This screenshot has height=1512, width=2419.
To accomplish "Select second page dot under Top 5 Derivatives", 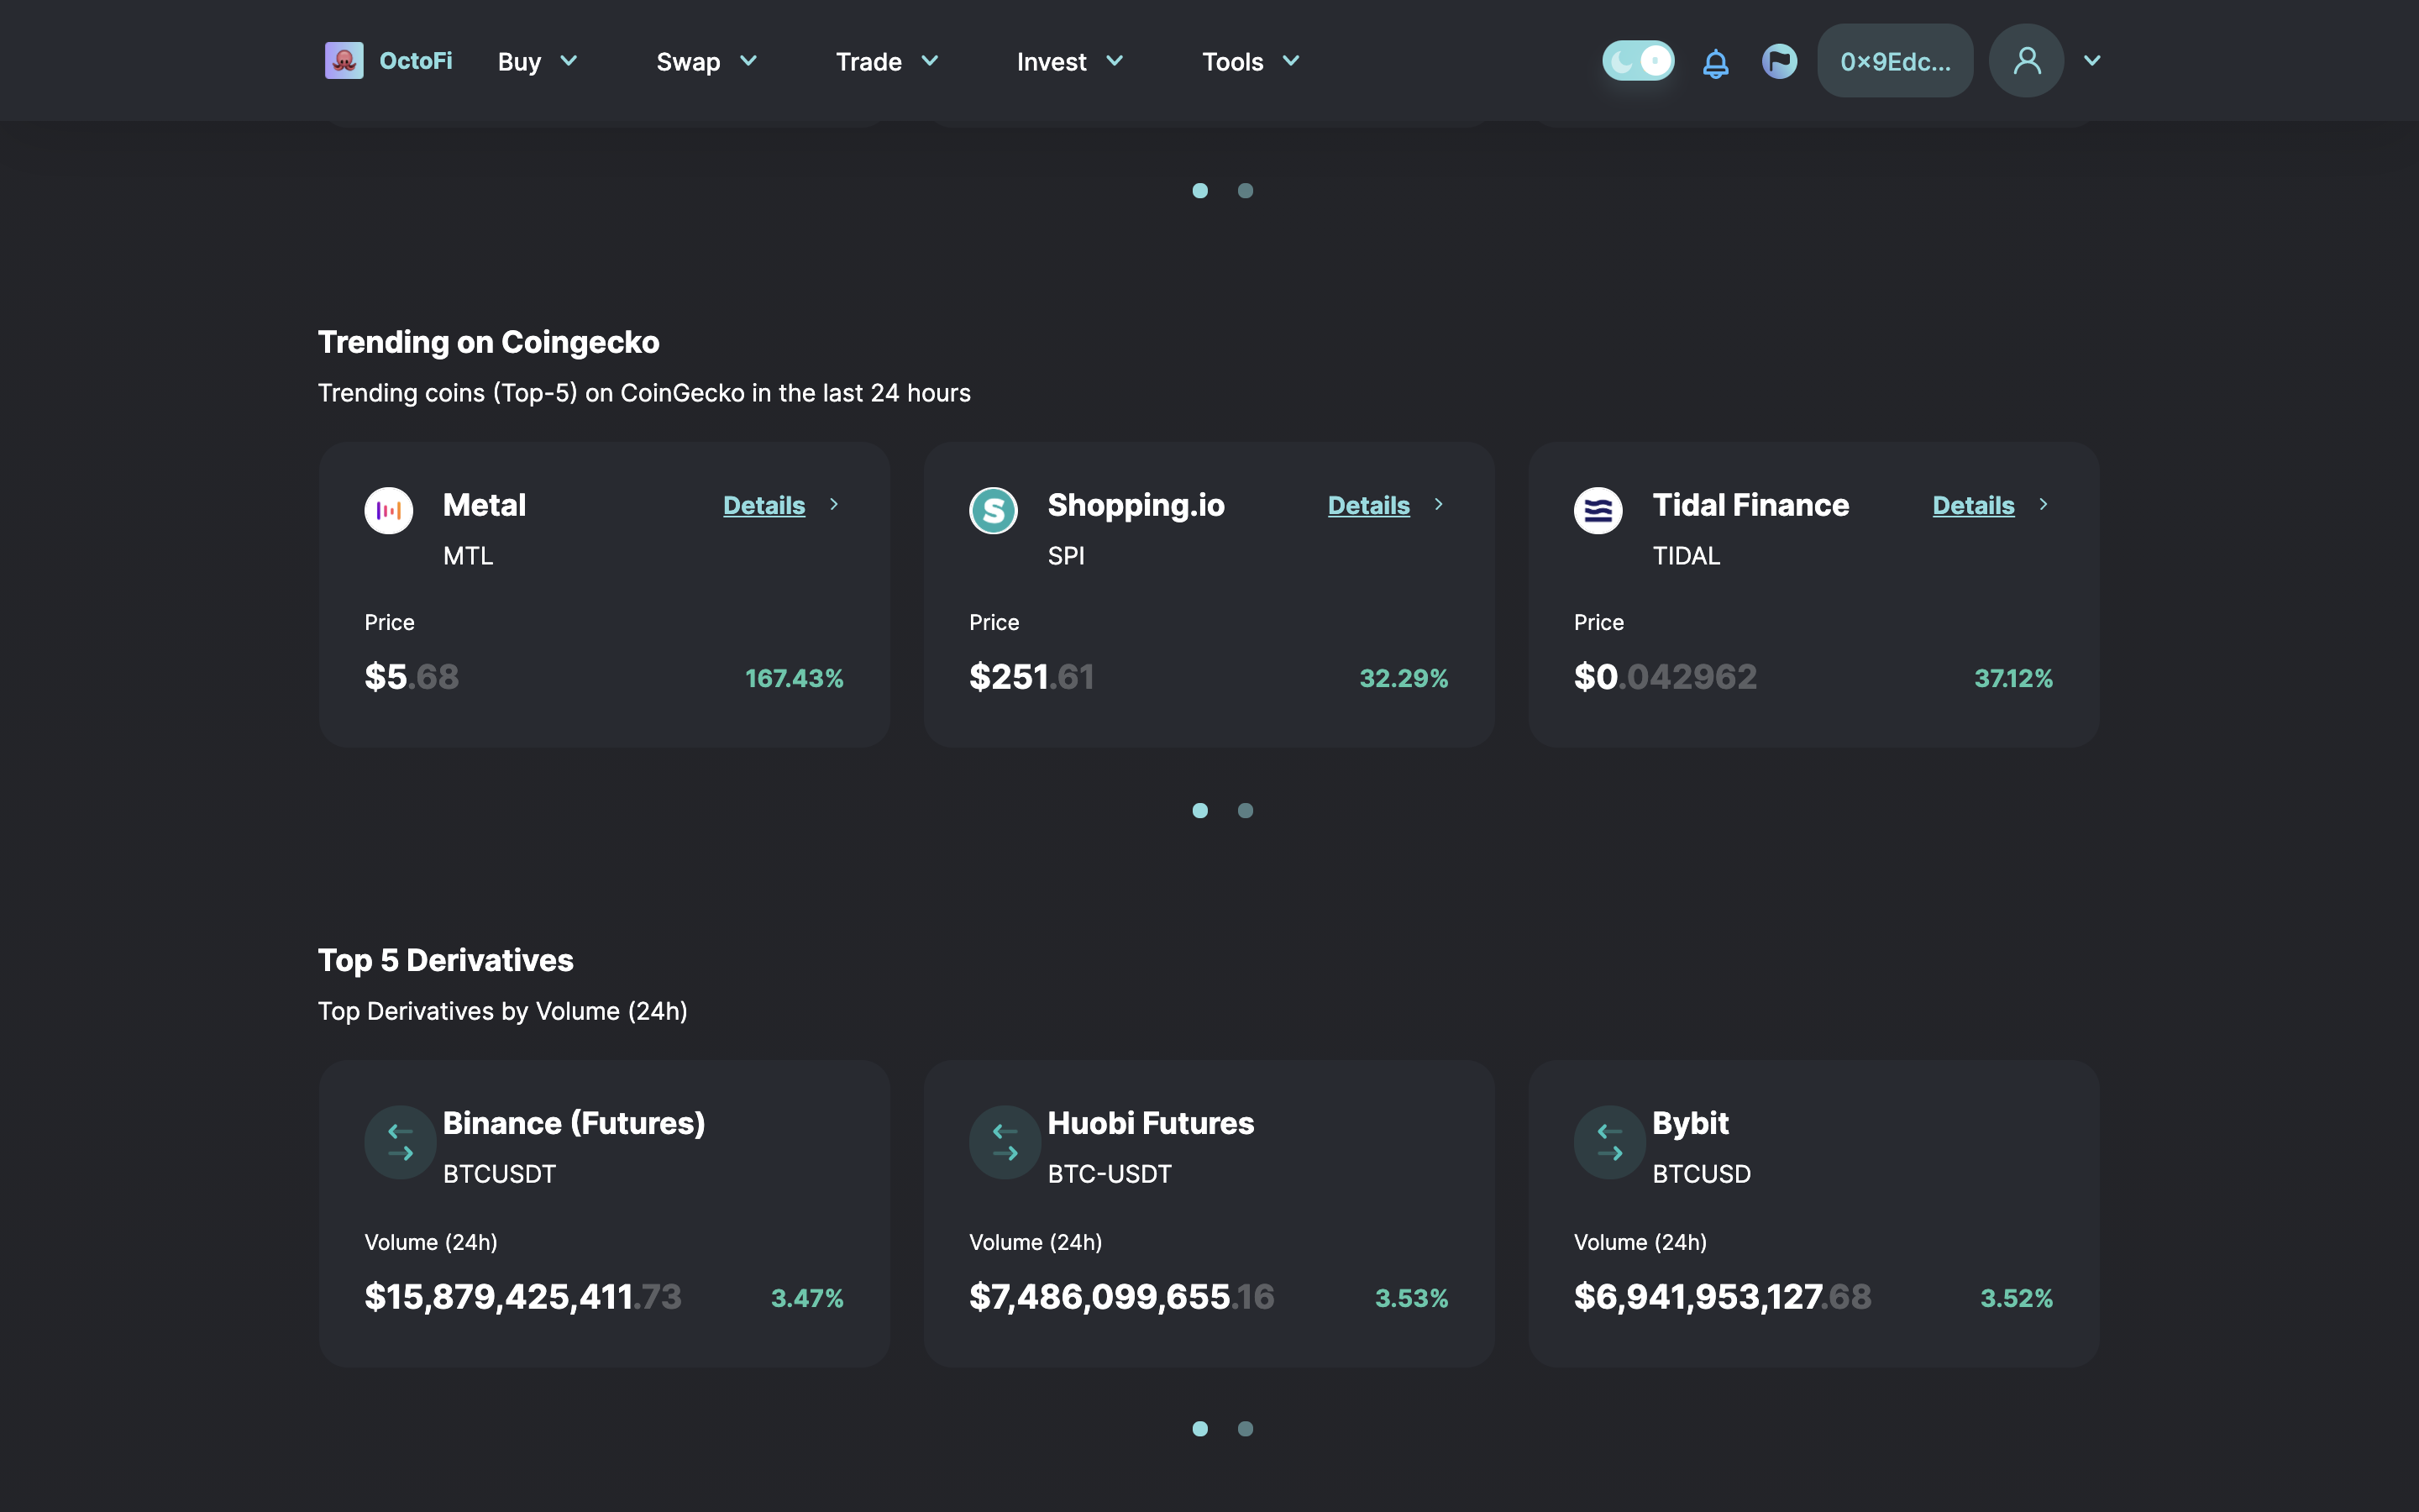I will [1246, 1429].
